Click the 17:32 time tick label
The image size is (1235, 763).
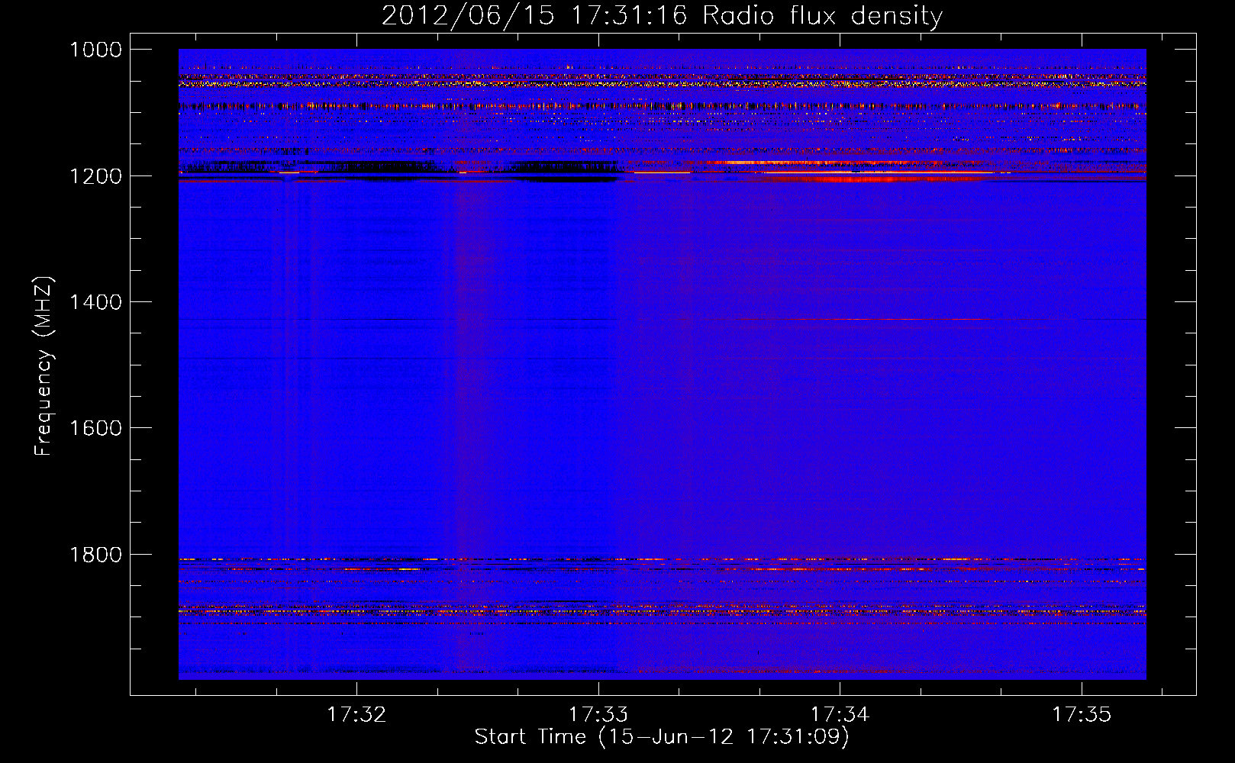(357, 714)
